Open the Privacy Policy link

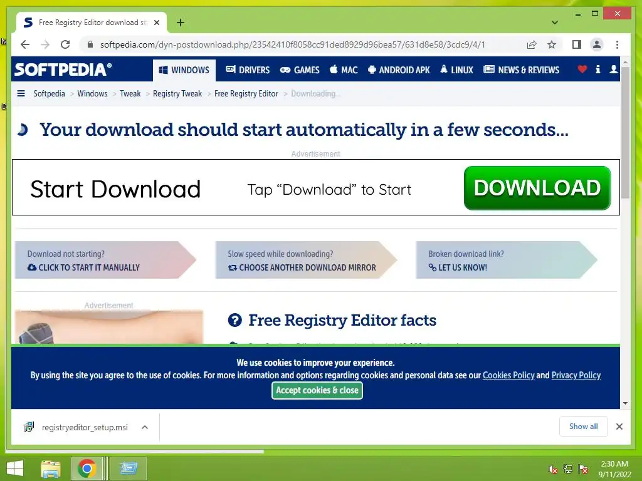(576, 375)
